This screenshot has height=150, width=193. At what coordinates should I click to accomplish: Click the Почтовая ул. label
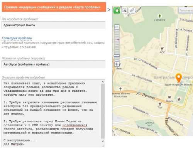(172, 127)
